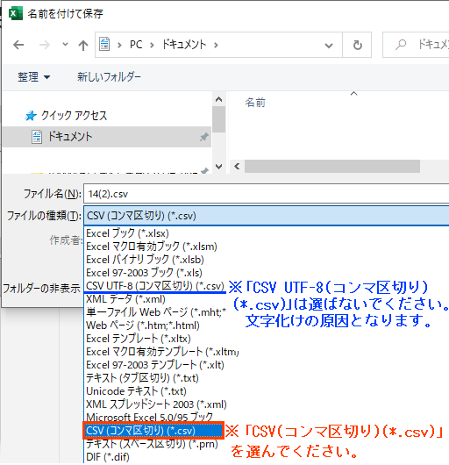Click フォルダーの非表示 to hide folders
The image size is (449, 465).
coord(41,289)
